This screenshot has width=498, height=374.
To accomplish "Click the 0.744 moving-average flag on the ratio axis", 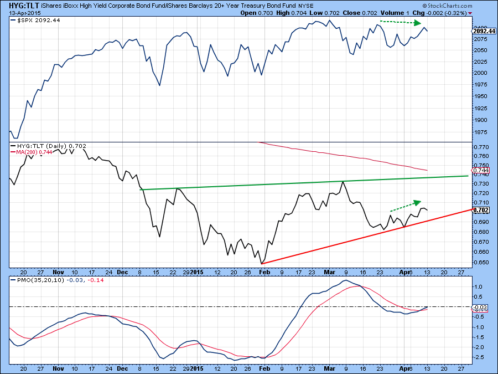I will tap(481, 171).
